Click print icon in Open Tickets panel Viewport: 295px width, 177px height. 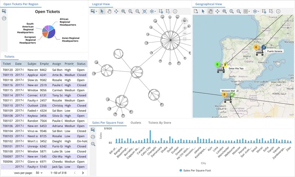(4, 18)
